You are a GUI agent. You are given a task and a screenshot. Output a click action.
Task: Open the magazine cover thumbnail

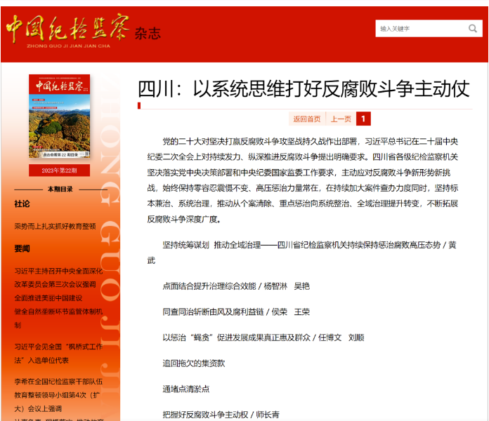click(59, 116)
